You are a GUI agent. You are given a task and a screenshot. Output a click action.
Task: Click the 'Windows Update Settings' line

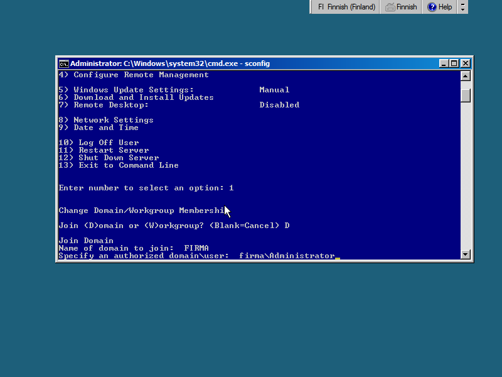(x=133, y=90)
